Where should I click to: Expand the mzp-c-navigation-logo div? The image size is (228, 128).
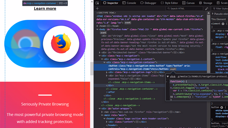pos(107,72)
